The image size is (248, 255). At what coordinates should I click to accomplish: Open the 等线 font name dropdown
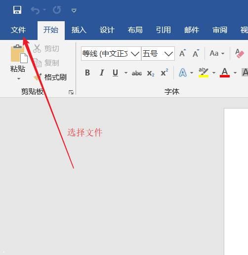(135, 54)
